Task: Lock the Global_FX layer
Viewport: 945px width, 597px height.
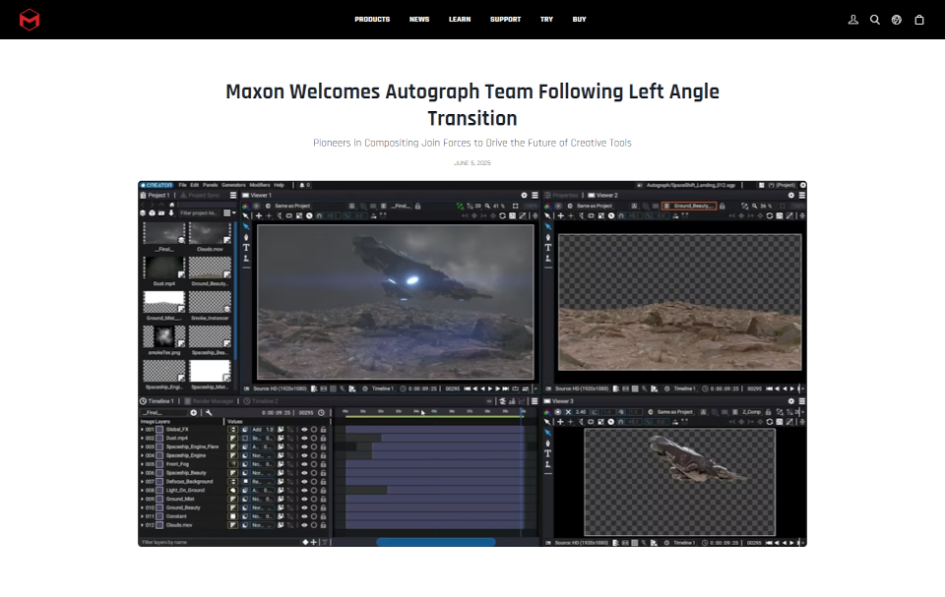Action: pyautogui.click(x=324, y=430)
